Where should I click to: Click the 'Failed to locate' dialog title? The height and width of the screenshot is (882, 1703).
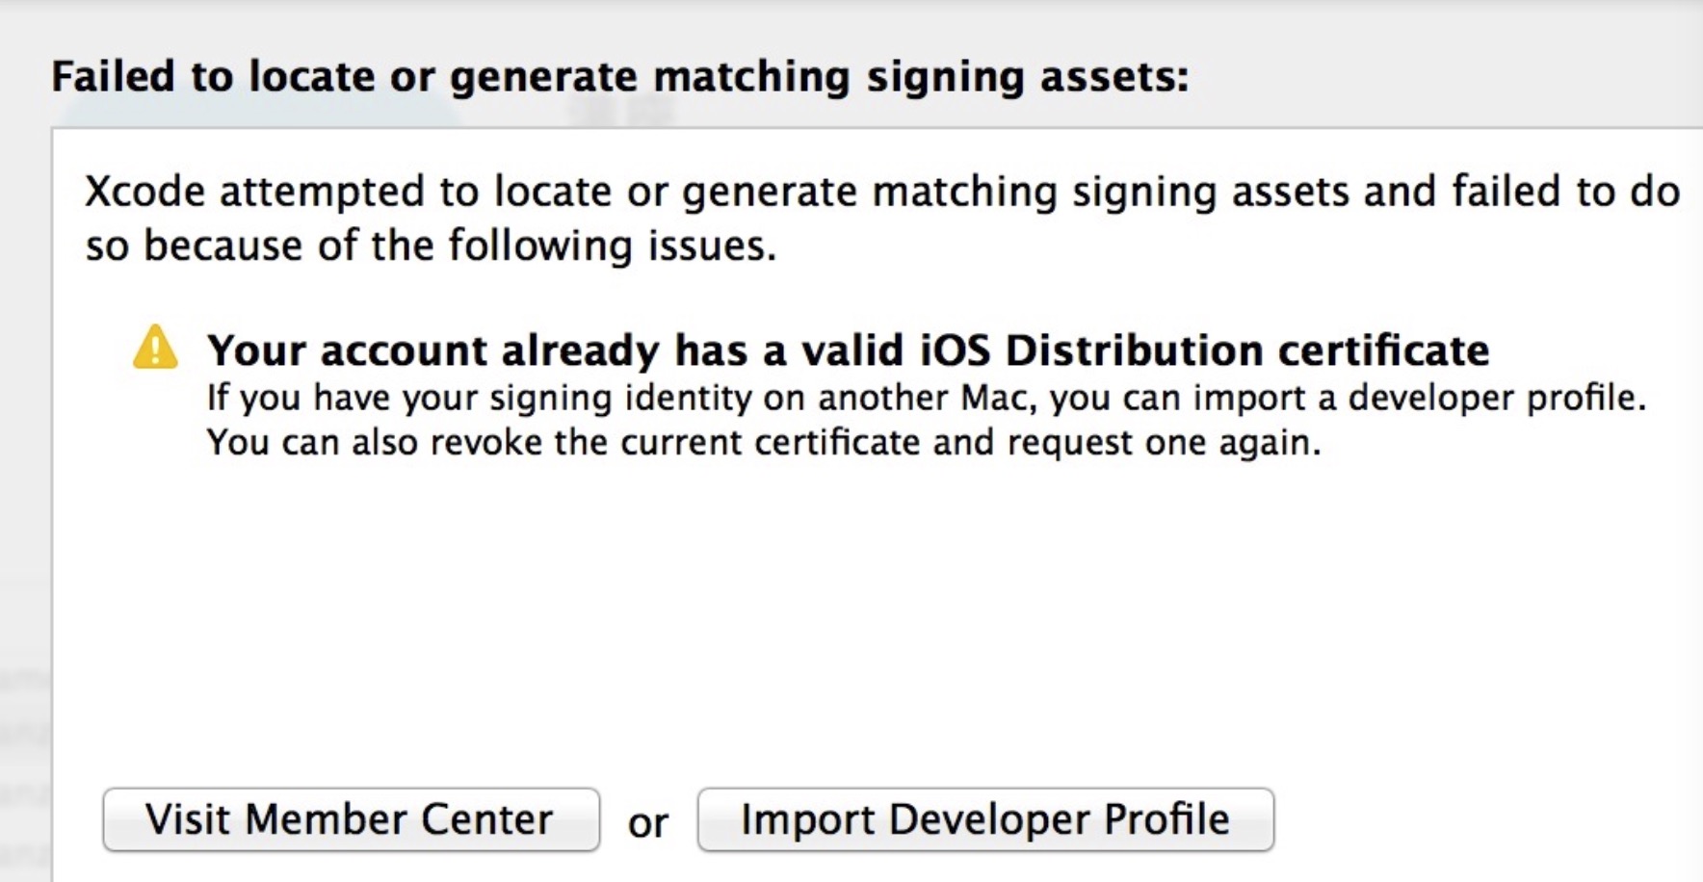pyautogui.click(x=620, y=77)
